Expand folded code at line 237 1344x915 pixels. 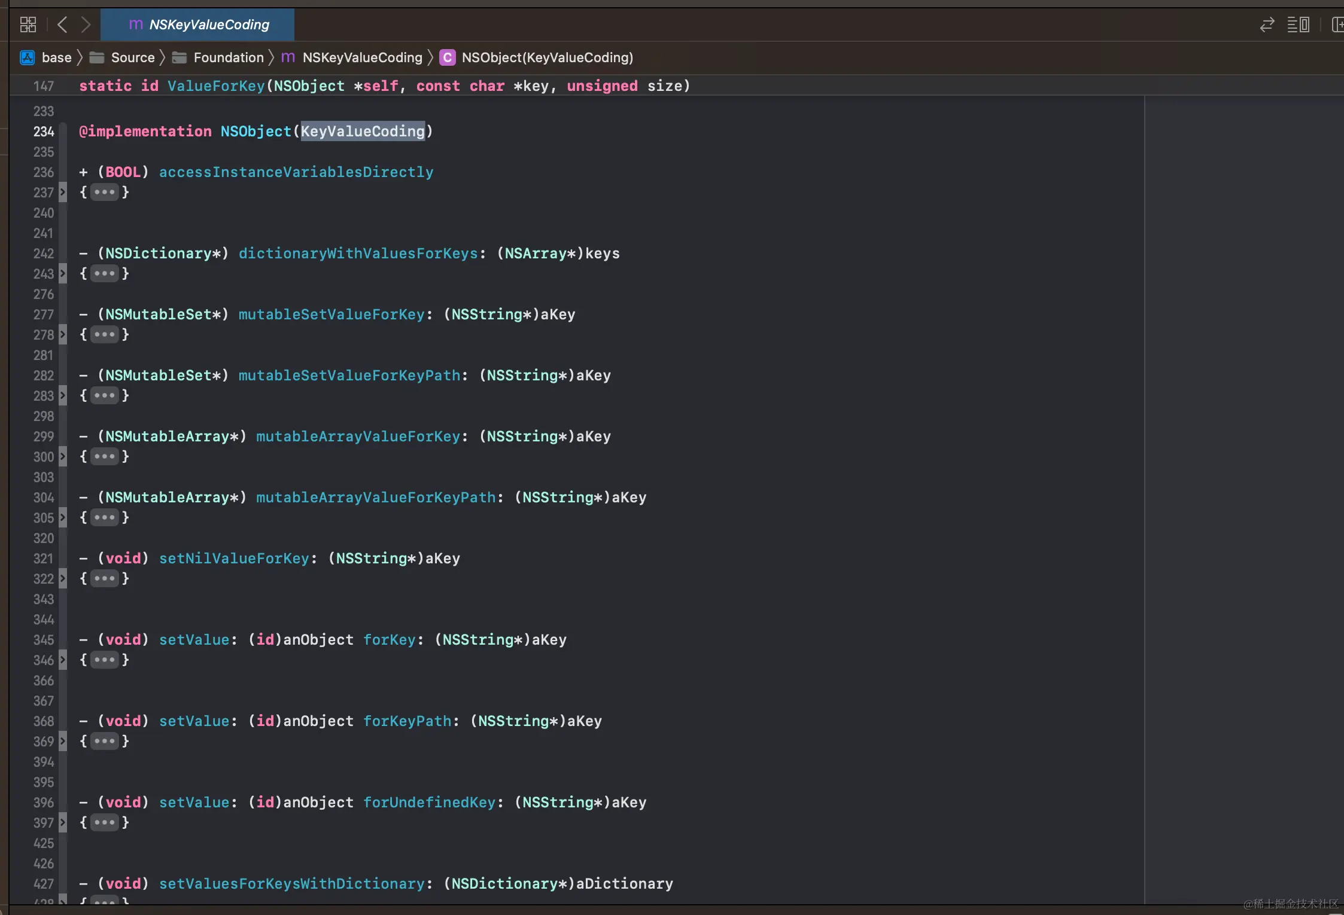63,193
